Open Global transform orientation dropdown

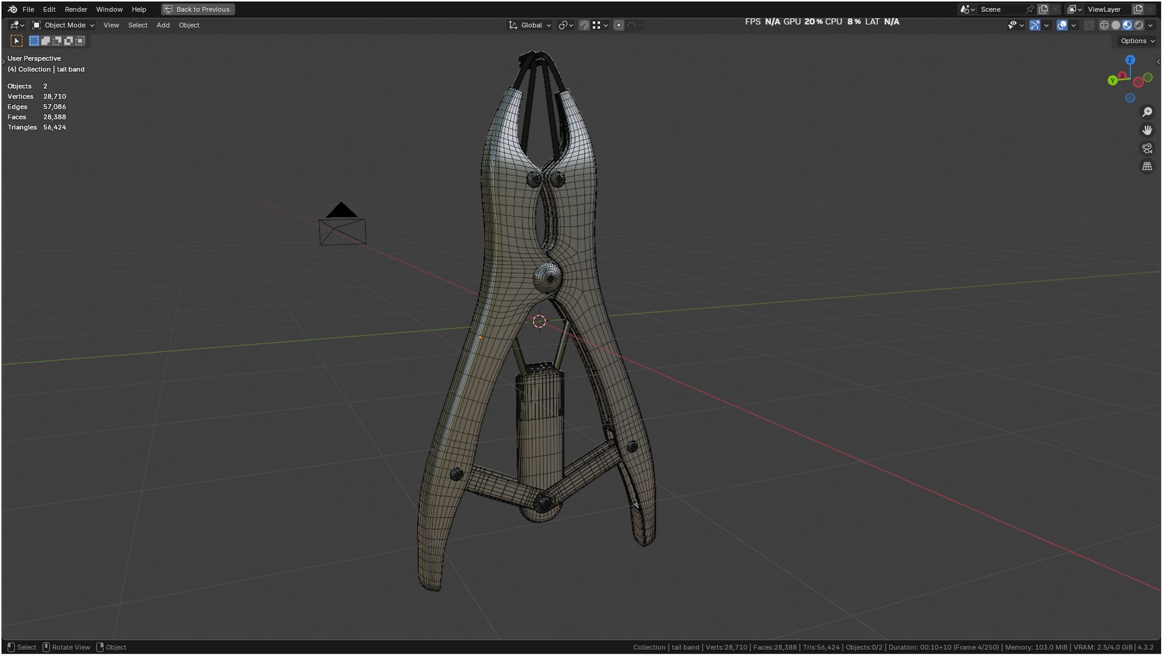[x=530, y=25]
